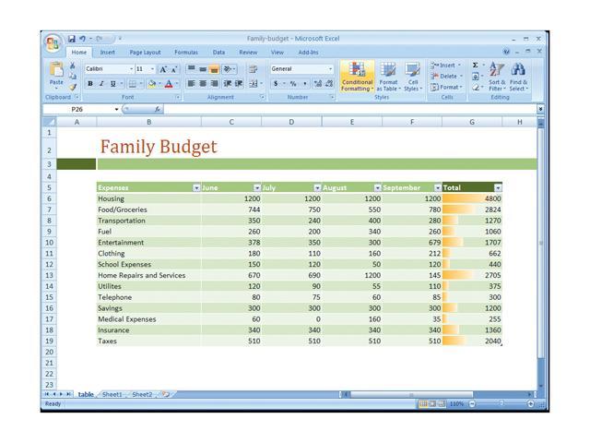The height and width of the screenshot is (443, 590).
Task: Toggle Italic formatting
Action: 101,83
